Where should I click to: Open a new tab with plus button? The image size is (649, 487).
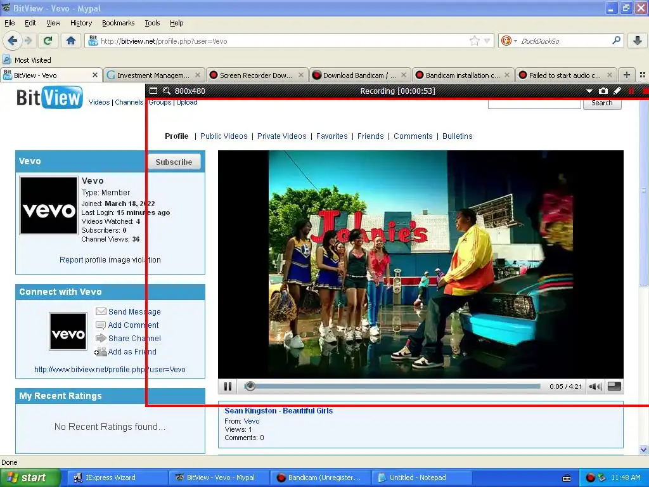pyautogui.click(x=627, y=75)
